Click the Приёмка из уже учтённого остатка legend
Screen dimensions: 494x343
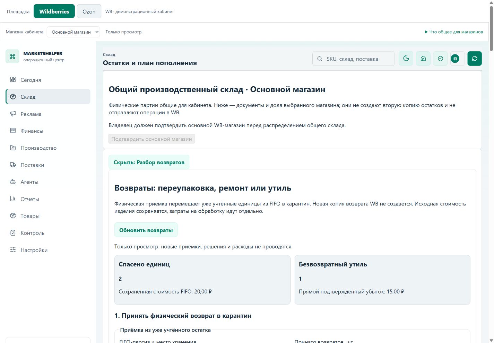(x=165, y=330)
